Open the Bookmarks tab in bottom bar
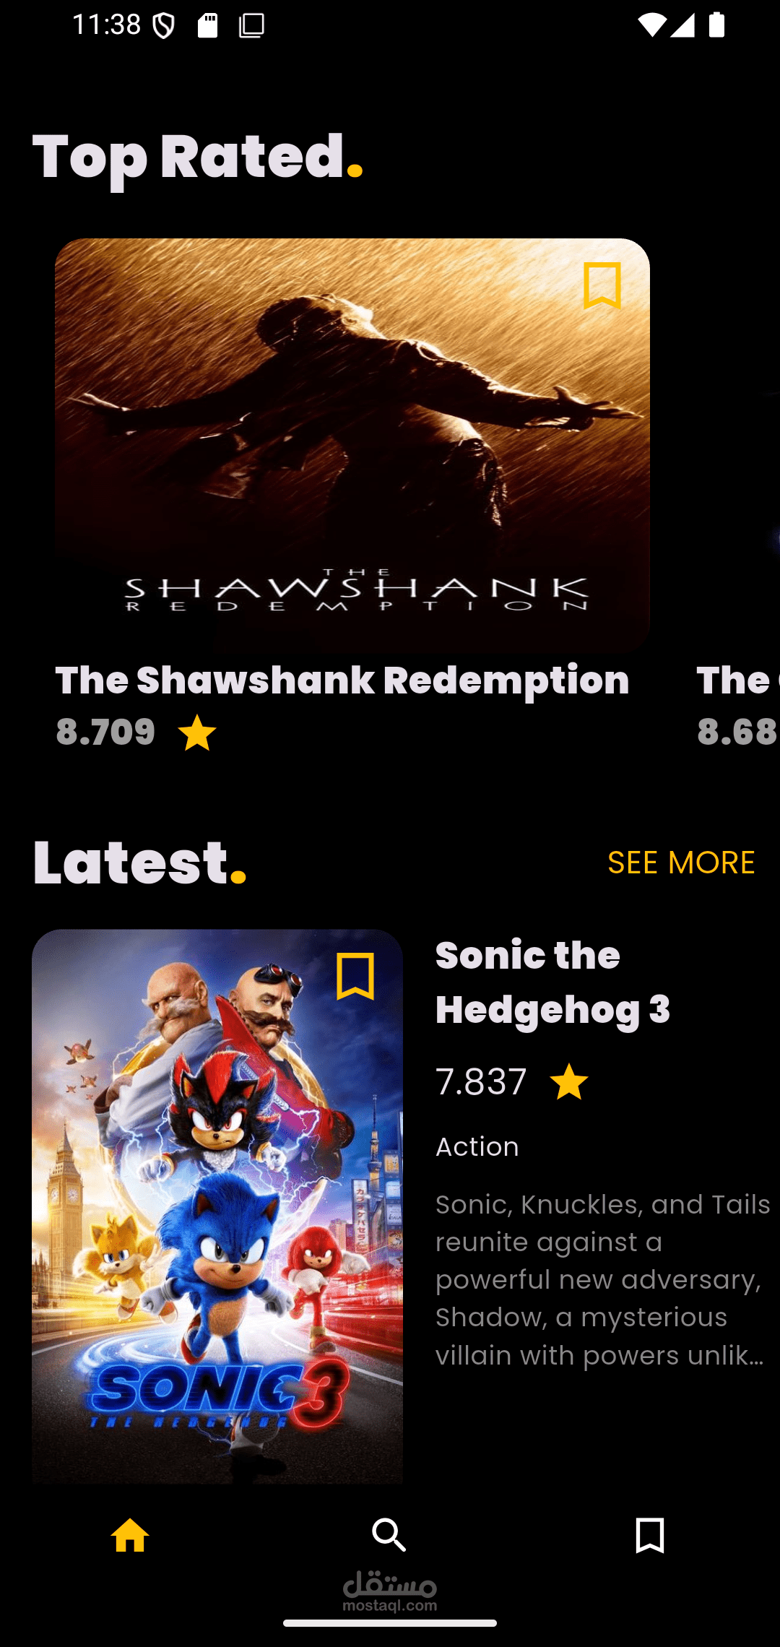The width and height of the screenshot is (780, 1647). tap(649, 1534)
